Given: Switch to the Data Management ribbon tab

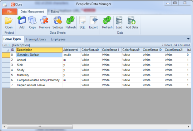Looking at the screenshot, I should point(32,12).
